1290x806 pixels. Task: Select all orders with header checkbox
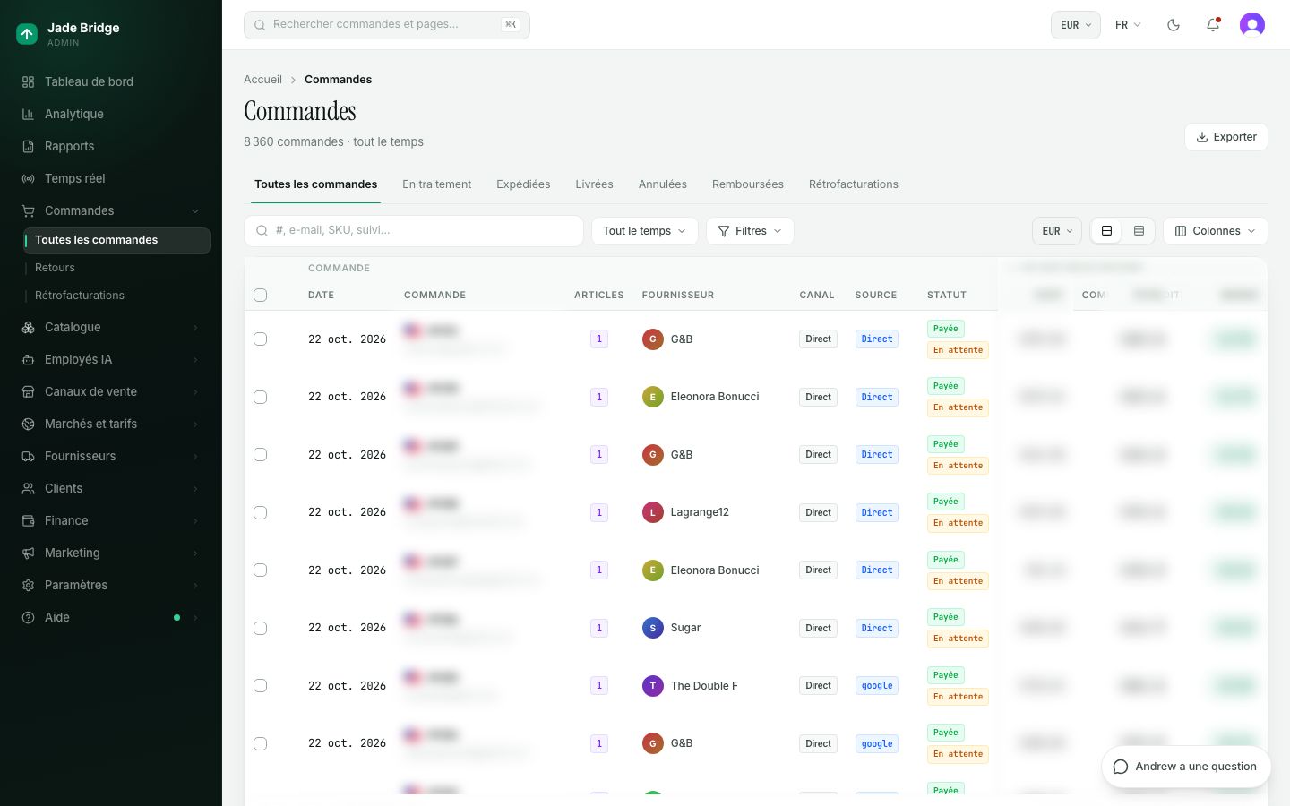tap(261, 296)
